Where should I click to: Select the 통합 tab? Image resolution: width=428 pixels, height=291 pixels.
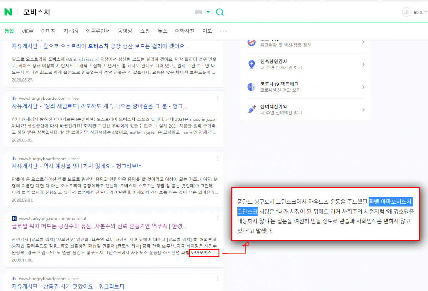[x=9, y=31]
